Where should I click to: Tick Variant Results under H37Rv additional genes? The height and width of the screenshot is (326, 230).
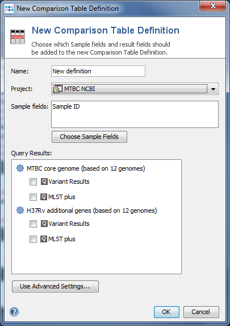click(x=33, y=224)
